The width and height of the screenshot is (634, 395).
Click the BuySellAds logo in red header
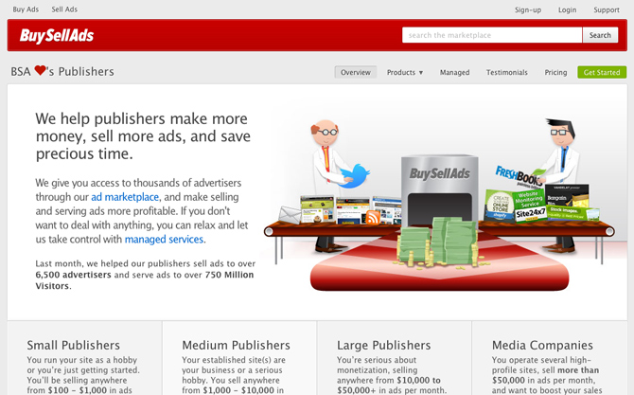click(57, 36)
